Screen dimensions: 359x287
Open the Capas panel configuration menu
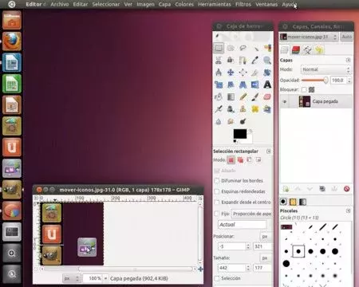[x=348, y=60]
